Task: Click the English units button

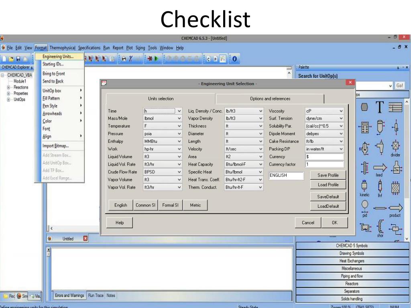Action: point(120,205)
